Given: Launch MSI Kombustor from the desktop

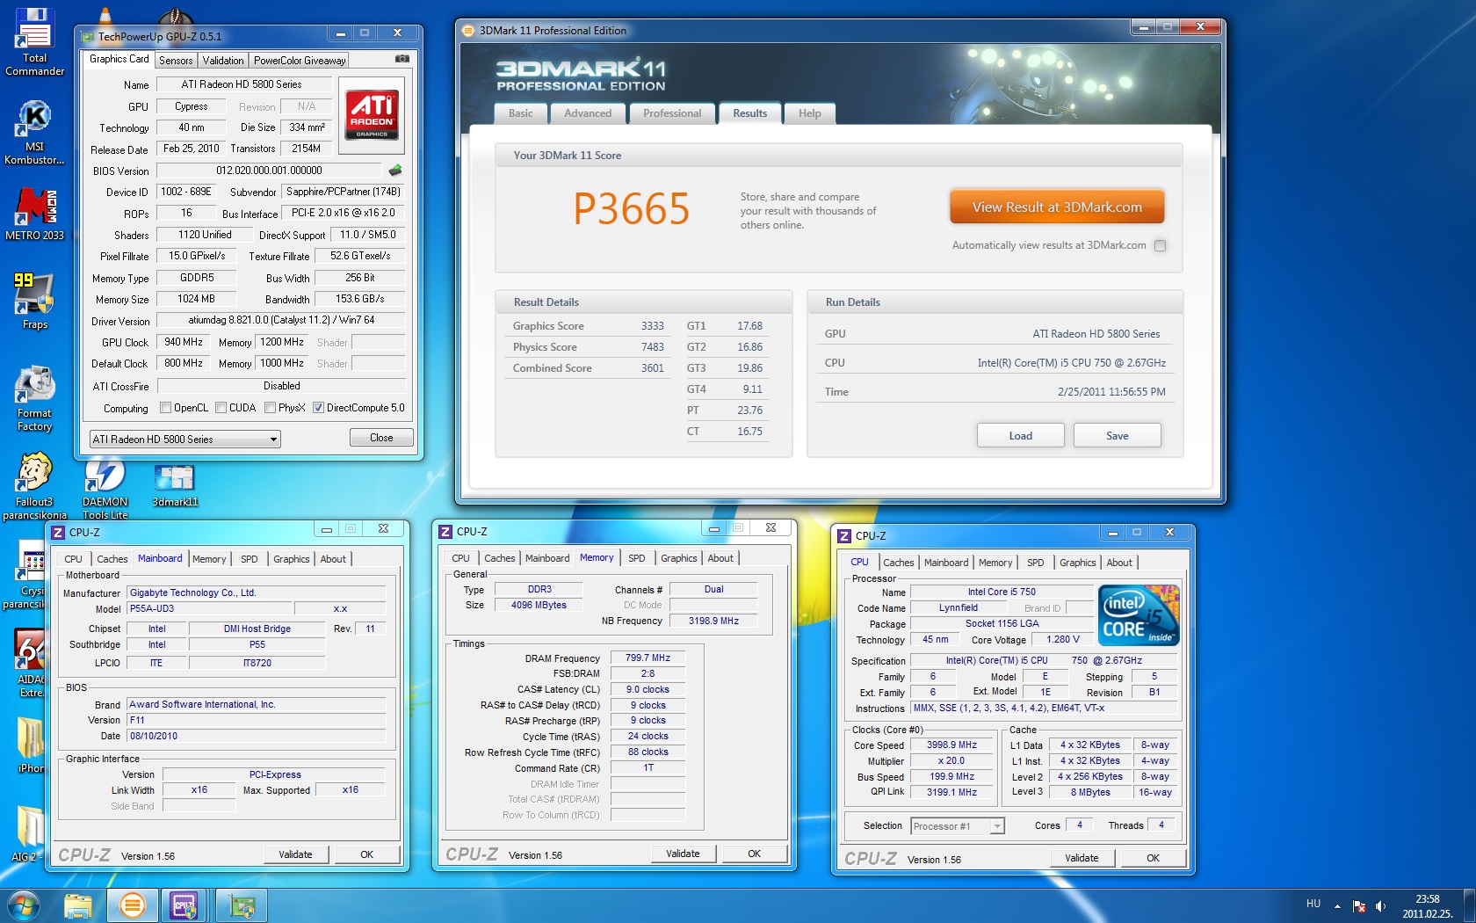Looking at the screenshot, I should (x=34, y=132).
